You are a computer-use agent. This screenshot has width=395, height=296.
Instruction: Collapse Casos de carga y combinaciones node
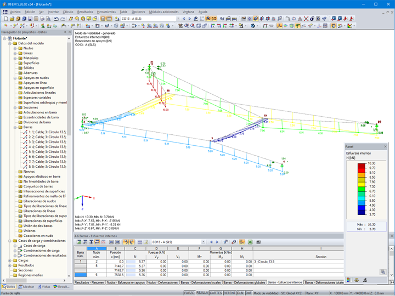click(9, 241)
